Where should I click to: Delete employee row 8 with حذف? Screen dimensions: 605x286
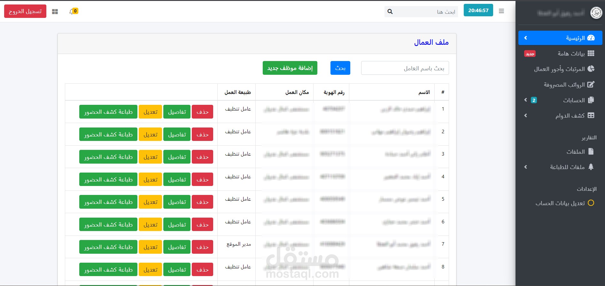point(202,270)
